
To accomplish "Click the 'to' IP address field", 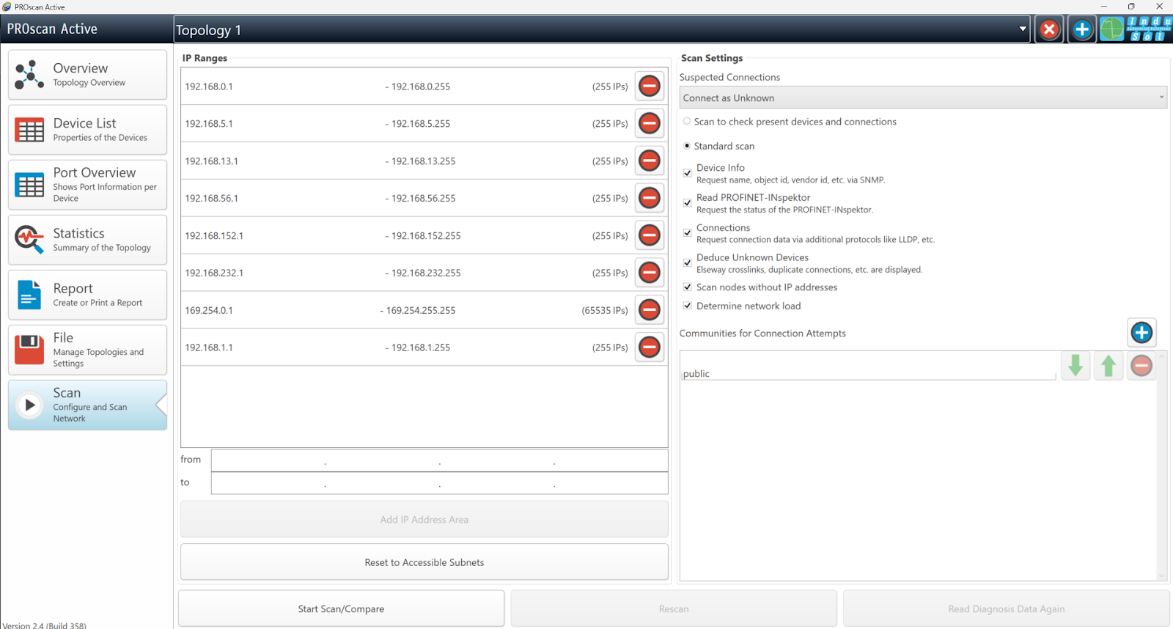I will pos(439,483).
